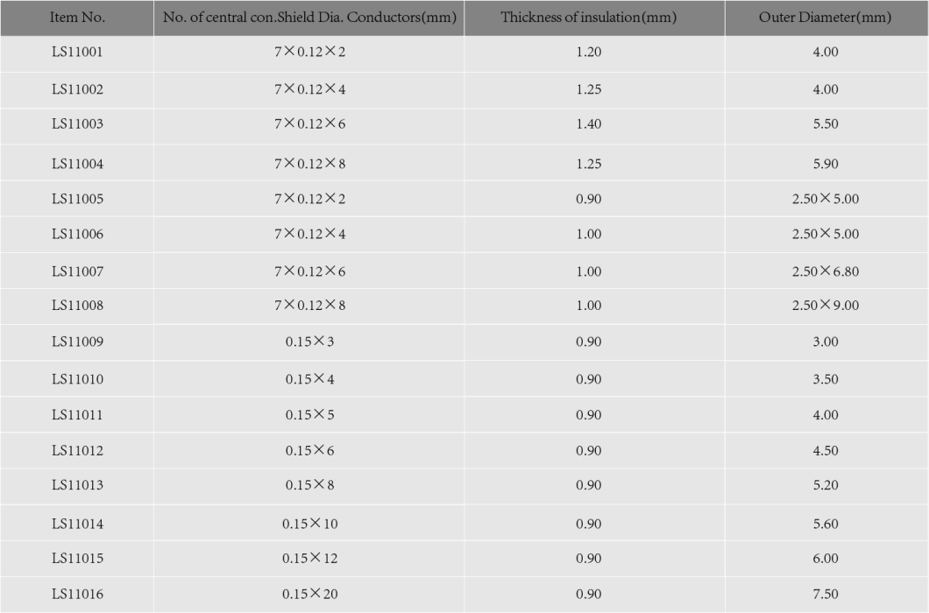The width and height of the screenshot is (929, 613).
Task: Click outer diameter 2.50×9.00
Action: click(826, 306)
